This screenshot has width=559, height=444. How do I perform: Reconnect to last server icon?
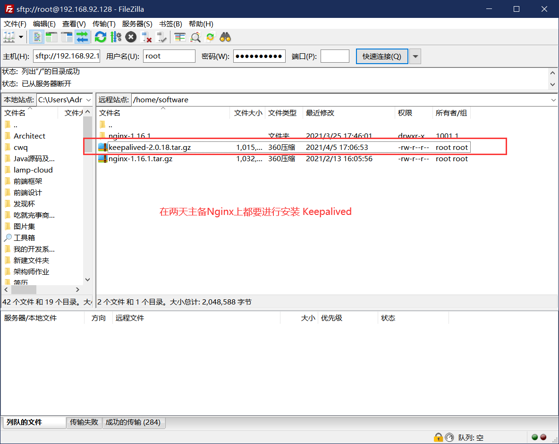click(161, 37)
